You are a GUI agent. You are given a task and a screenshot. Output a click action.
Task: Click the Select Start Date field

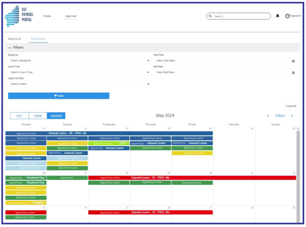coord(225,60)
